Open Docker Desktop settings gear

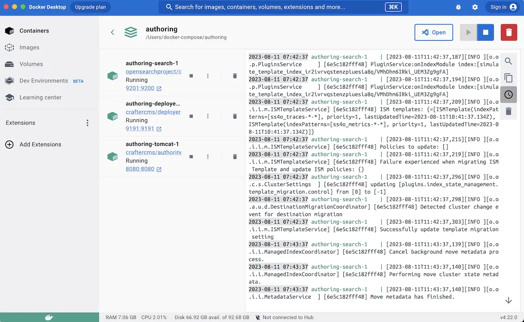coord(475,7)
